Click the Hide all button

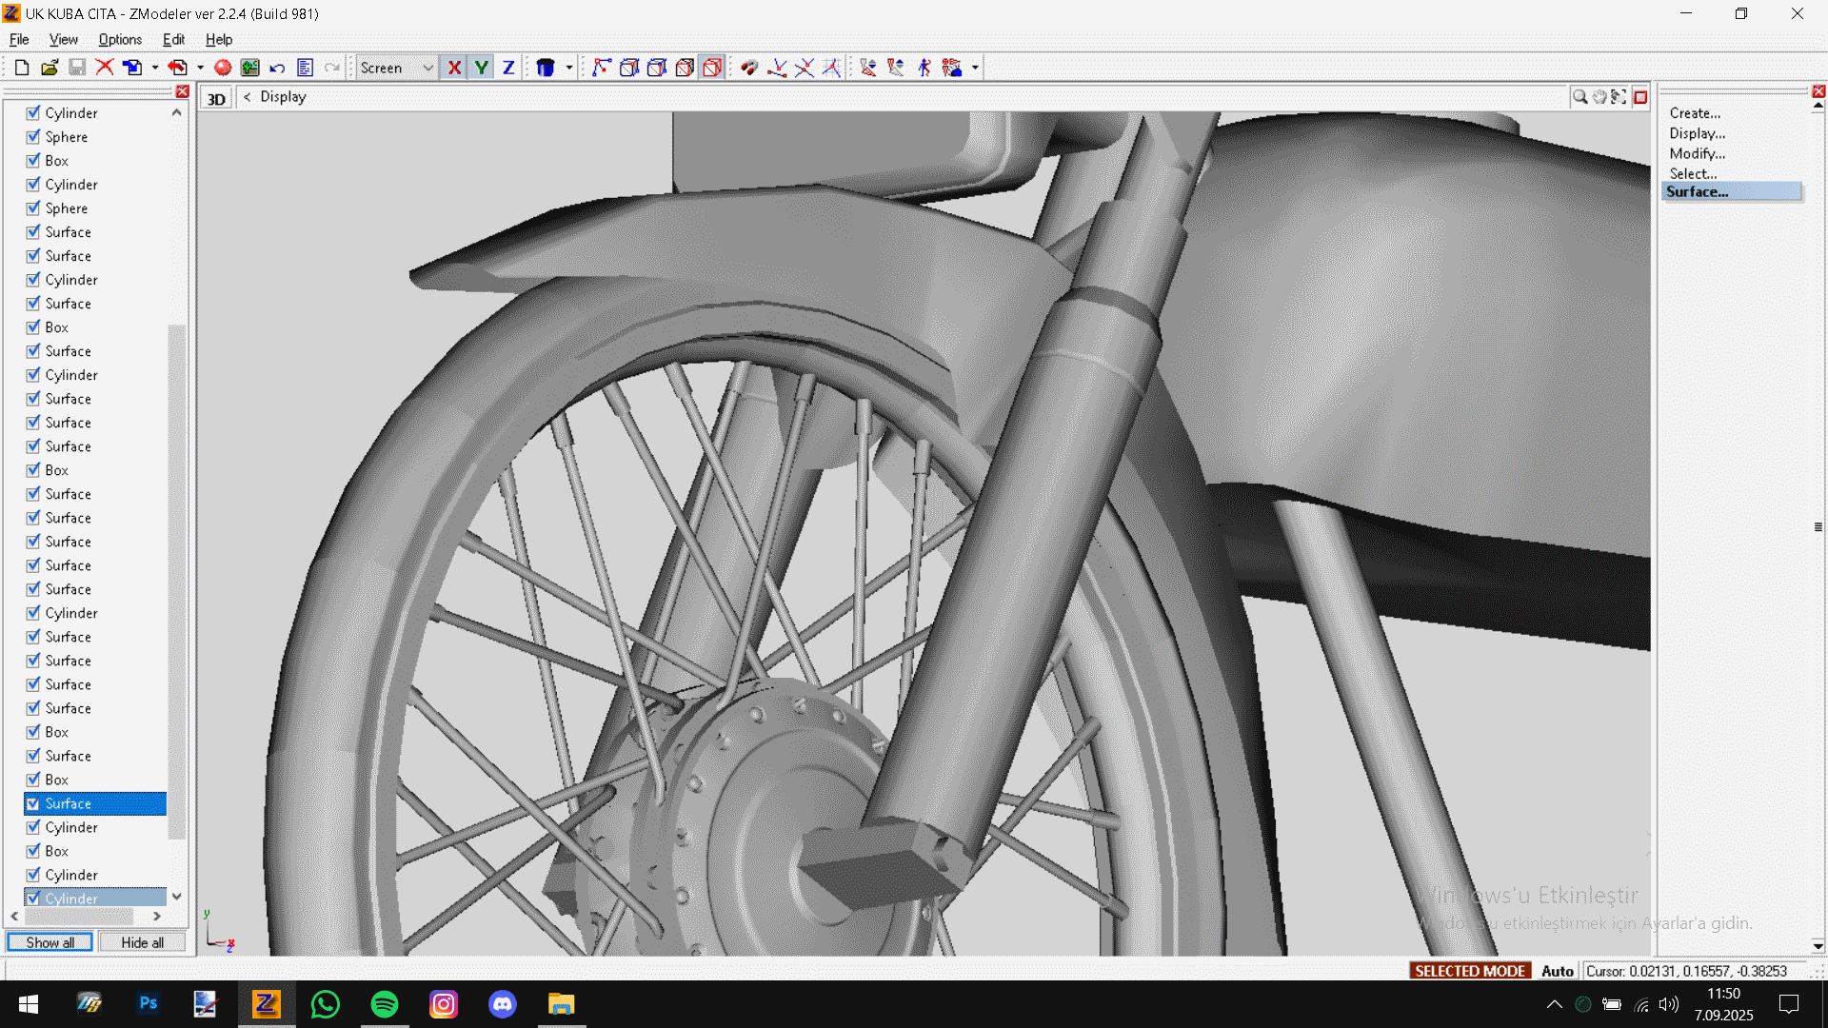142,942
